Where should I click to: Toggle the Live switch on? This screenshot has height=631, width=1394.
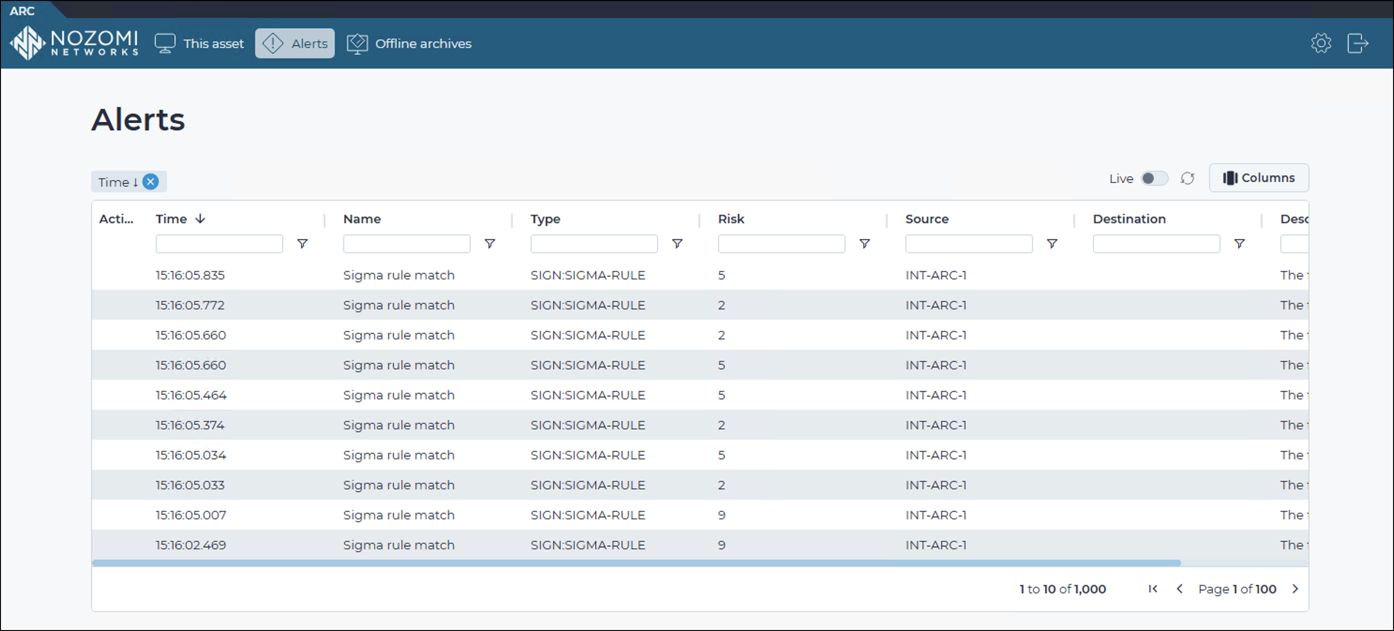(1154, 179)
